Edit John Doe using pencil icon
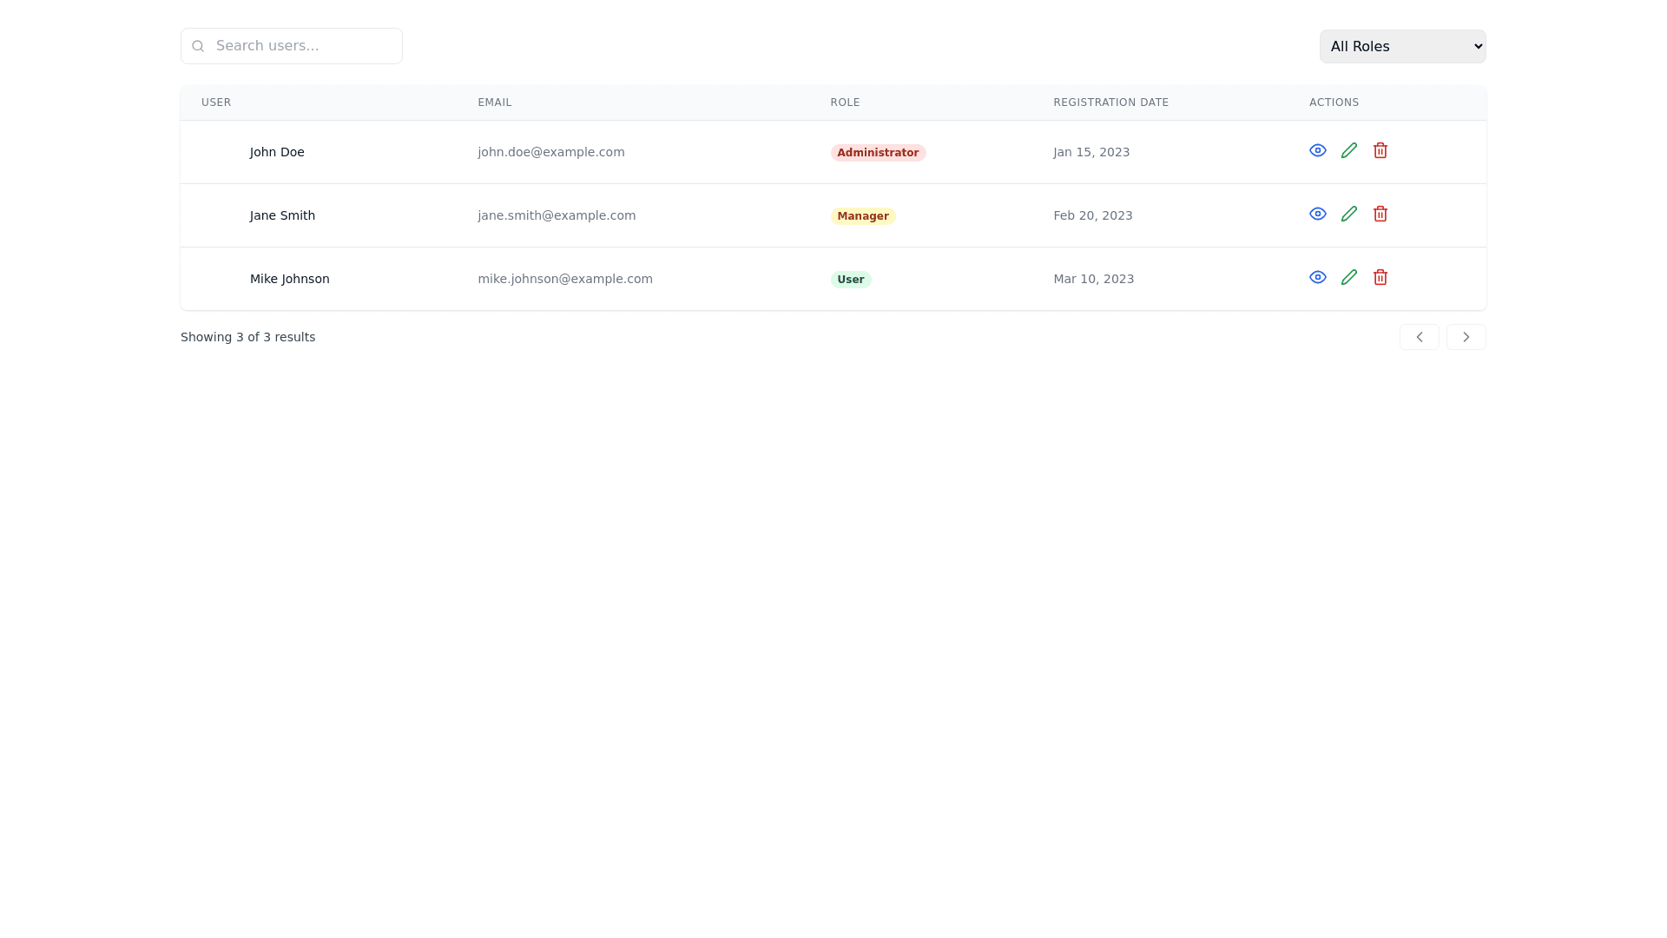This screenshot has width=1667, height=938. pos(1348,150)
